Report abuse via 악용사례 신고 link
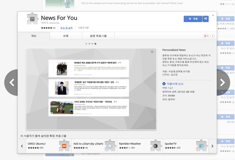The width and height of the screenshot is (235, 160). [175, 84]
